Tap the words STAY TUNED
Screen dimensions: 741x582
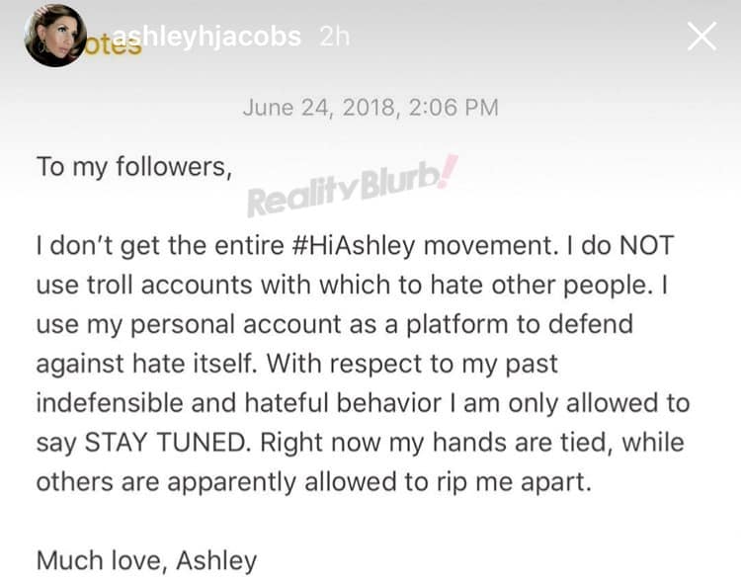[x=166, y=443]
